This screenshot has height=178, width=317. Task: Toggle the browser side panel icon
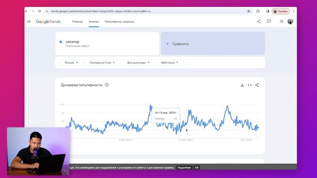click(x=267, y=11)
